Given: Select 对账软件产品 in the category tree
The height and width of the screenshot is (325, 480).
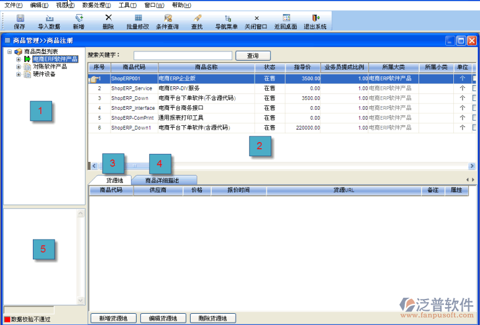Looking at the screenshot, I should pyautogui.click(x=50, y=66).
